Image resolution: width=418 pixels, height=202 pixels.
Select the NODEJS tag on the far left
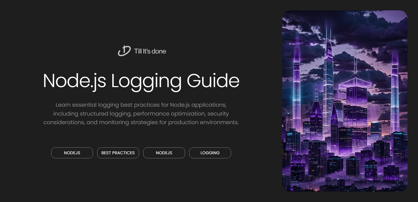[72, 153]
